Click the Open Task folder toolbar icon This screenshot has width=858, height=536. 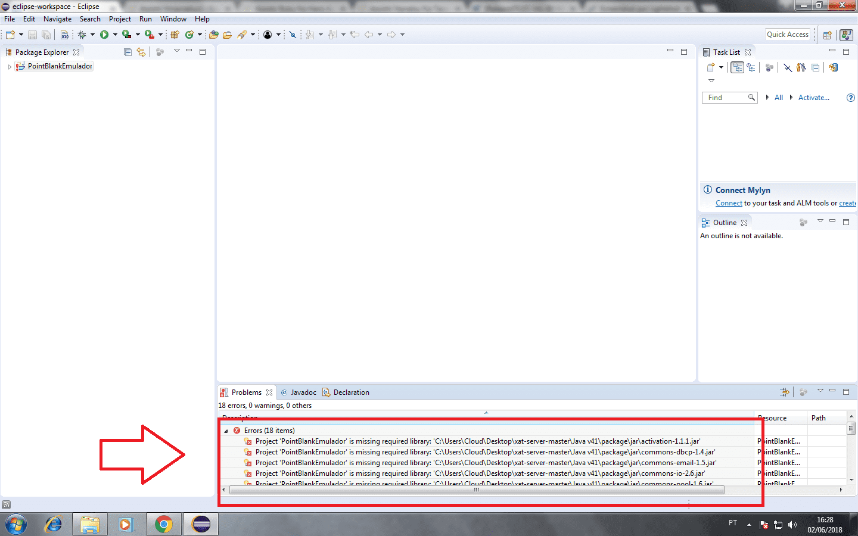(227, 35)
